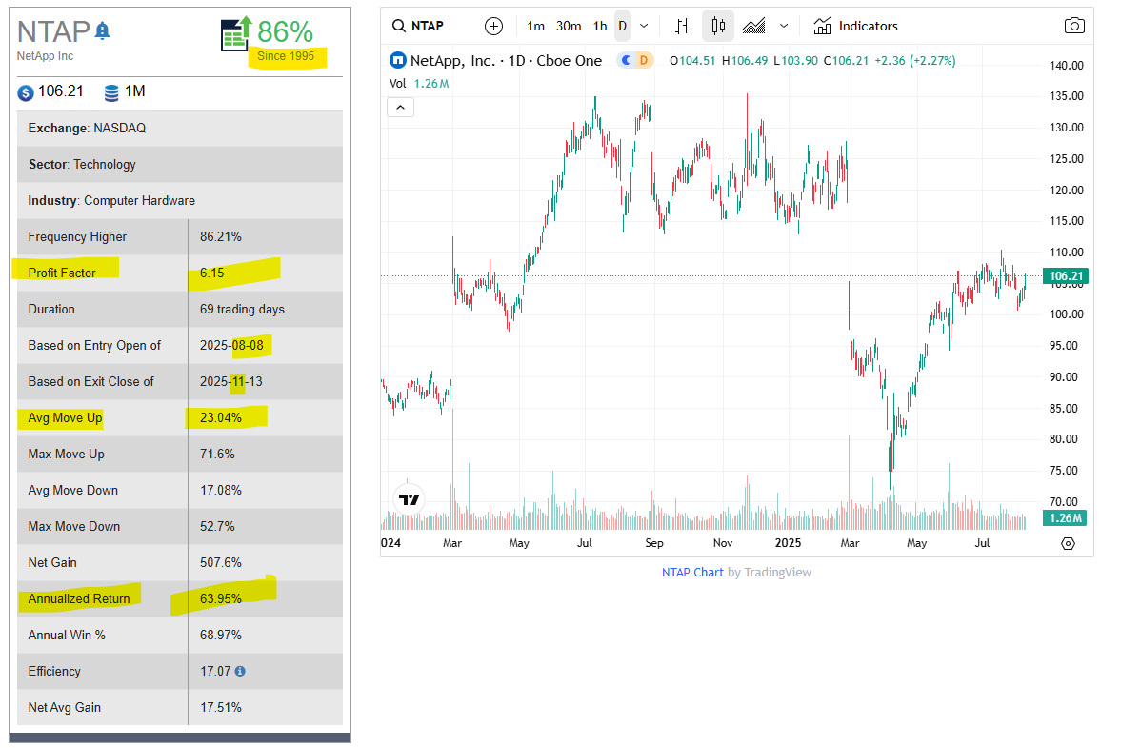
Task: Click the NetApp, Inc. 1D Cboe One legend title
Action: 506,61
